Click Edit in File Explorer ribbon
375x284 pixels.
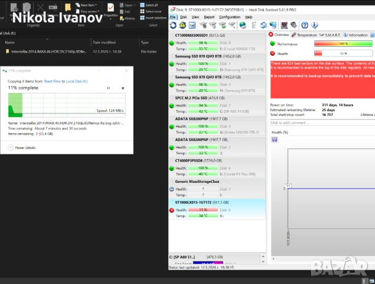click(125, 12)
